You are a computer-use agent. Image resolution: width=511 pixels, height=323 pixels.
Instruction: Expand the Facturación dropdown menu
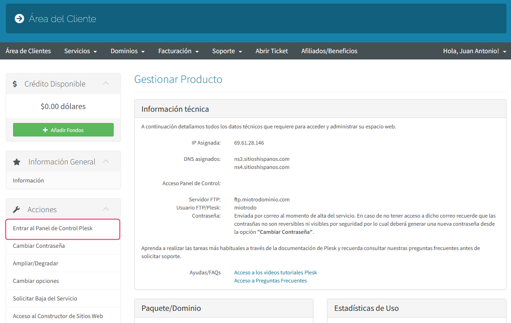[x=178, y=51]
